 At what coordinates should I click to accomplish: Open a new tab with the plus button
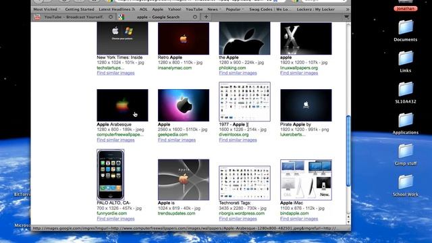click(x=206, y=17)
